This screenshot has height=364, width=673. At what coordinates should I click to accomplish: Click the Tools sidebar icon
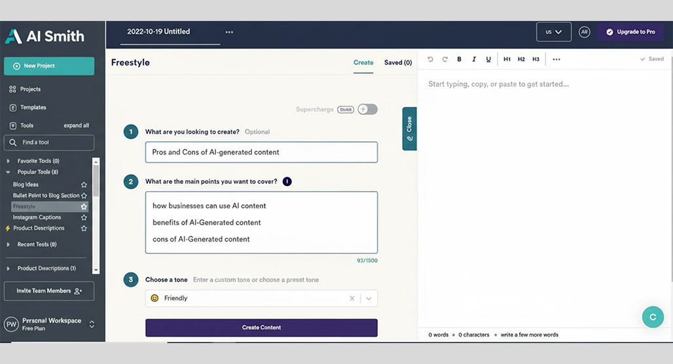(x=13, y=126)
